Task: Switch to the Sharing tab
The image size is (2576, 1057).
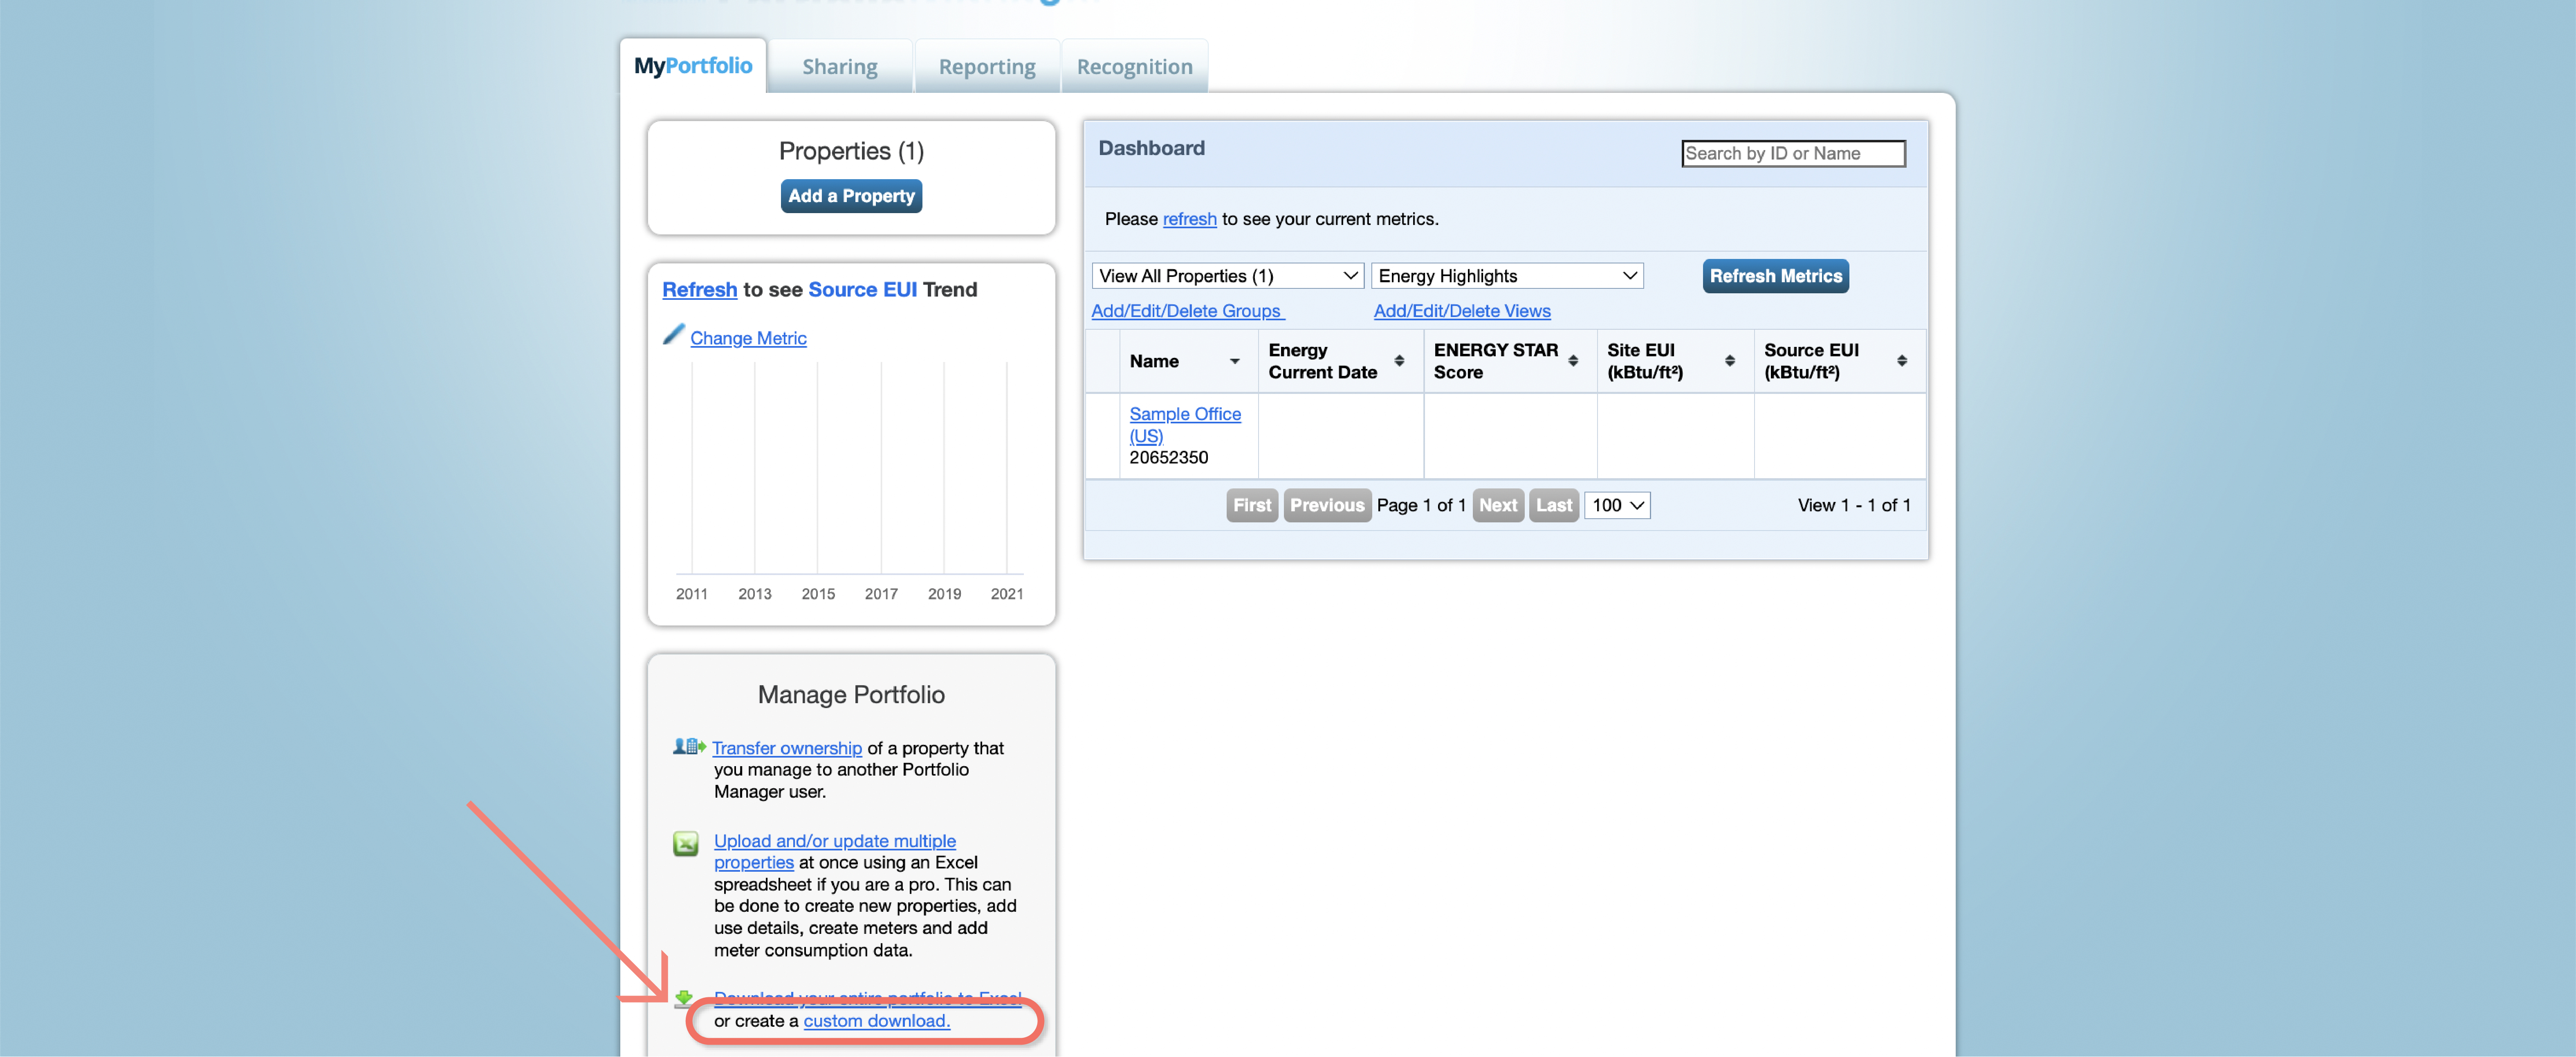Action: coord(840,67)
